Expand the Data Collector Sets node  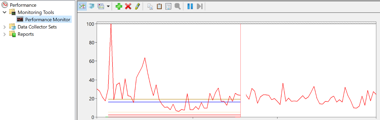pos(5,27)
